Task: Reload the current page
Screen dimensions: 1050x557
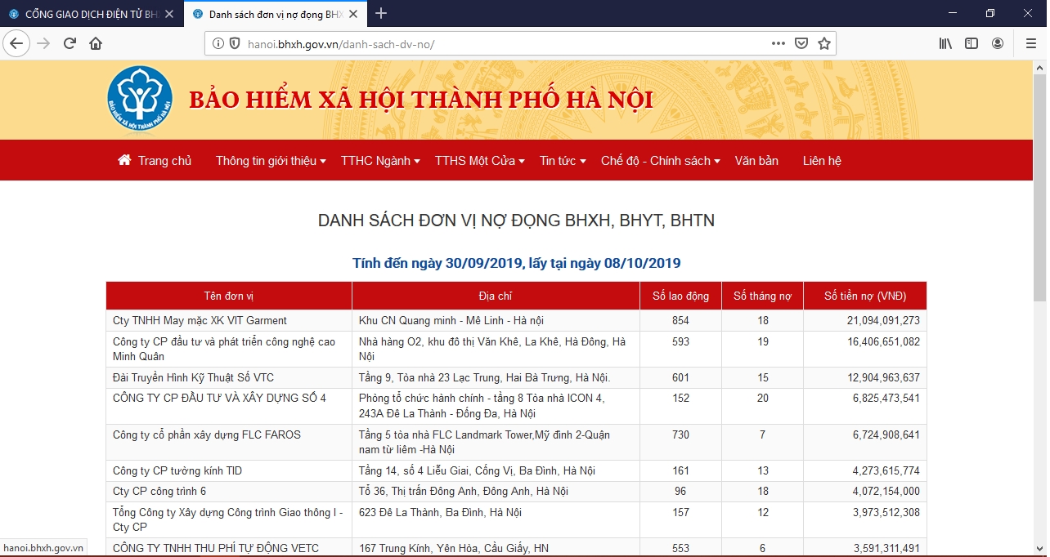Action: point(69,43)
